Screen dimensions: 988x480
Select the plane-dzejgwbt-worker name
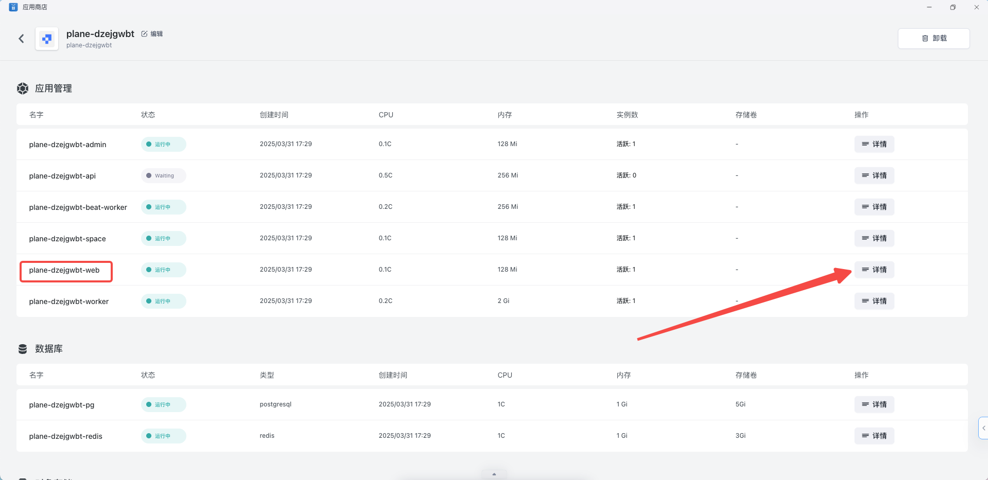(69, 301)
